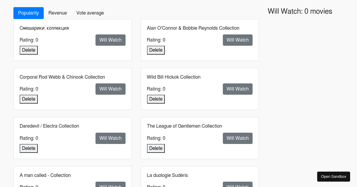Click the A man called - Collection title

coord(45,175)
